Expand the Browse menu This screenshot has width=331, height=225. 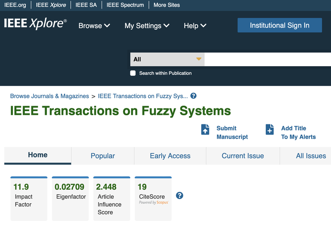[94, 26]
